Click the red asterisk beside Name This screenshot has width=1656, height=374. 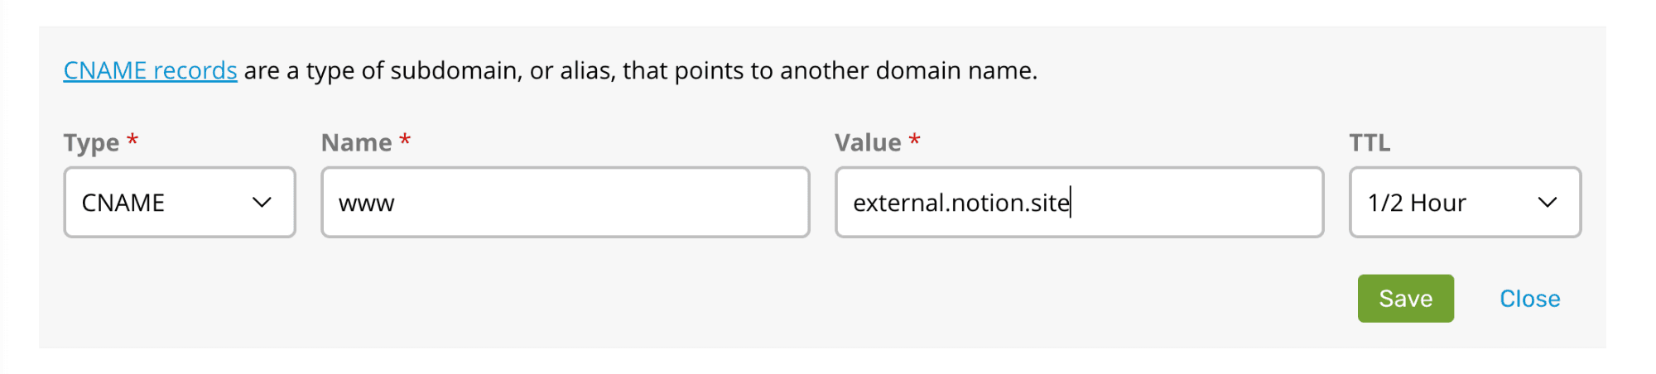click(x=405, y=140)
